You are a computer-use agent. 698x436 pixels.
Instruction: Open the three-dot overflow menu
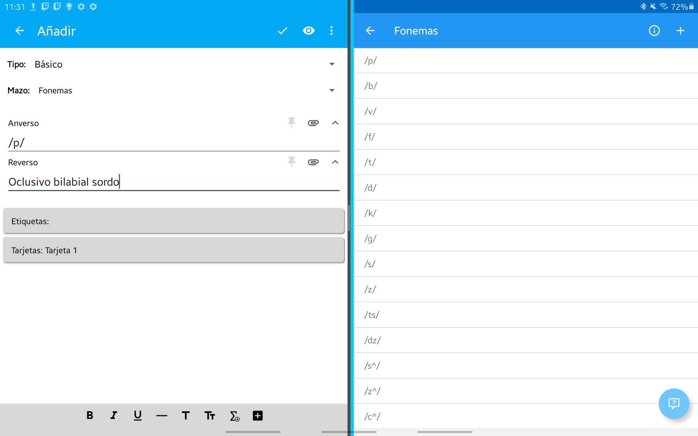[x=331, y=31]
